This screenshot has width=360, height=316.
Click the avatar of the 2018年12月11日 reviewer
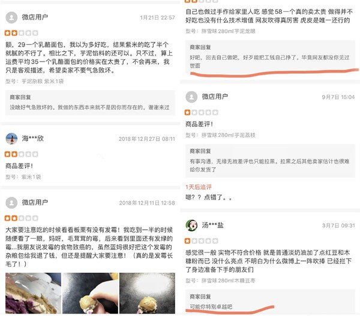11,203
